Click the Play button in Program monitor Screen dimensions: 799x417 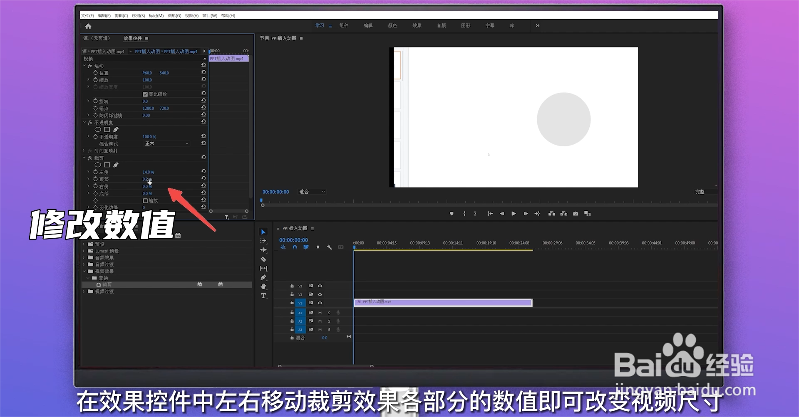tap(514, 214)
